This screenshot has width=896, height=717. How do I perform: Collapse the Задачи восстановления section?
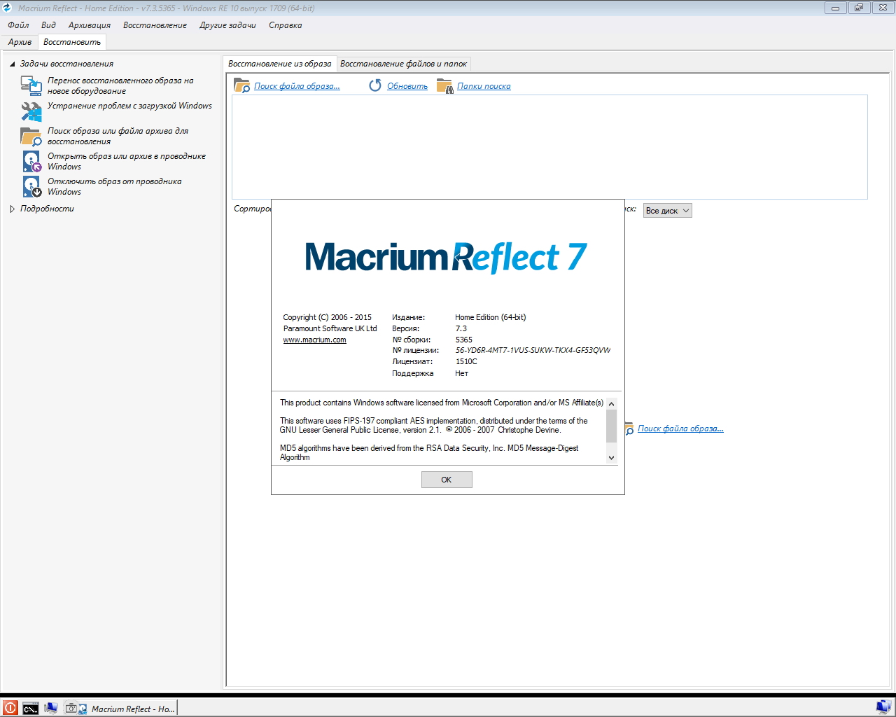(x=13, y=64)
